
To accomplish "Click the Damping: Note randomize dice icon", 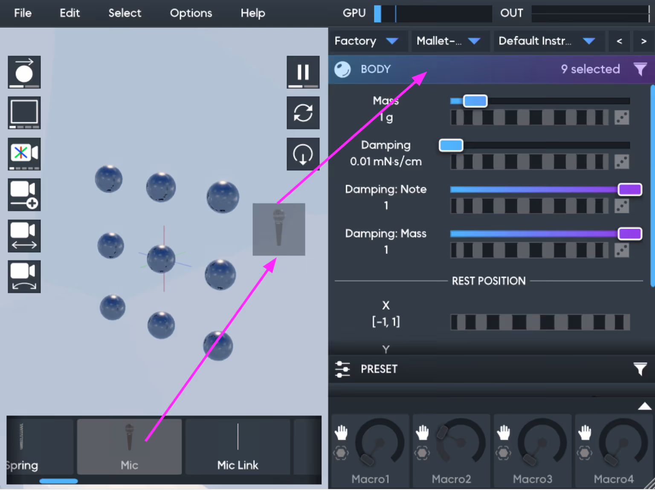I will pyautogui.click(x=622, y=206).
